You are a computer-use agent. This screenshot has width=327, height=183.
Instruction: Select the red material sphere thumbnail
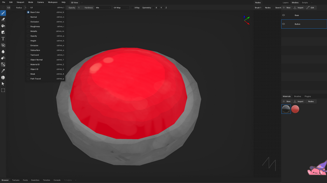(295, 109)
